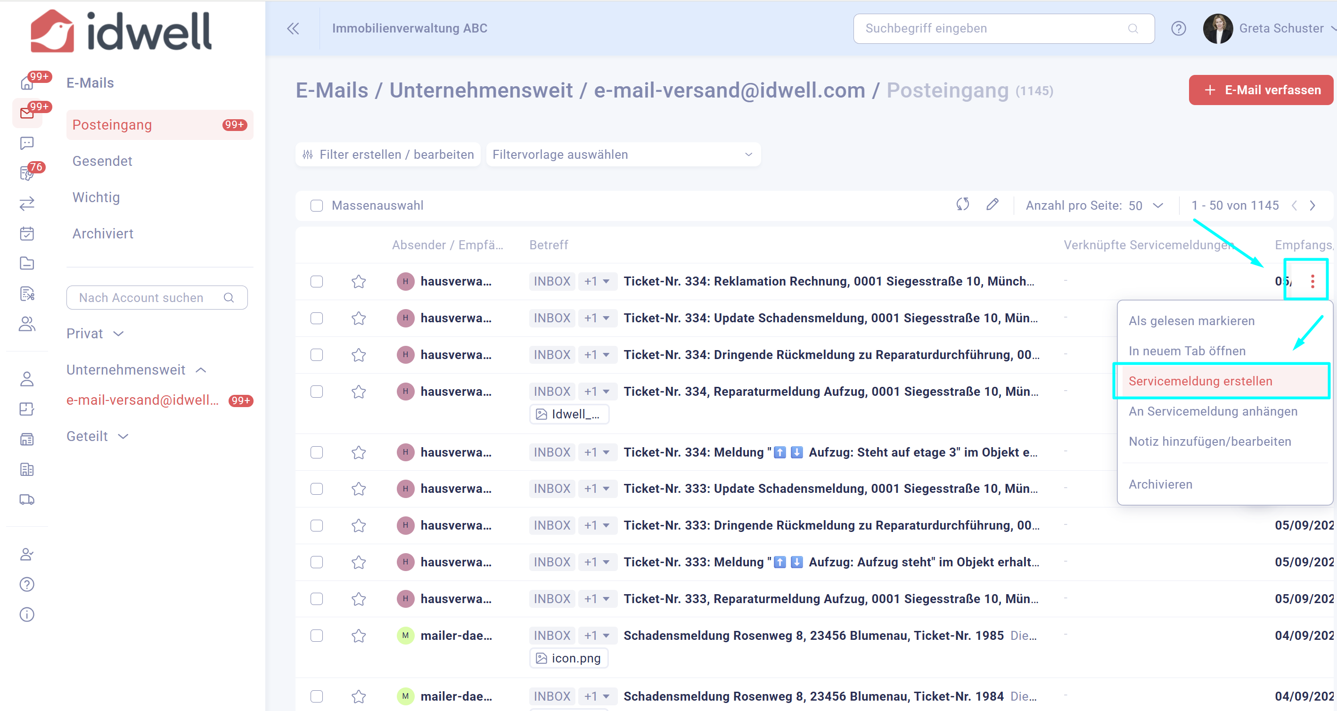1337x711 pixels.
Task: Open the calendar icon in left sidebar
Action: click(x=27, y=234)
